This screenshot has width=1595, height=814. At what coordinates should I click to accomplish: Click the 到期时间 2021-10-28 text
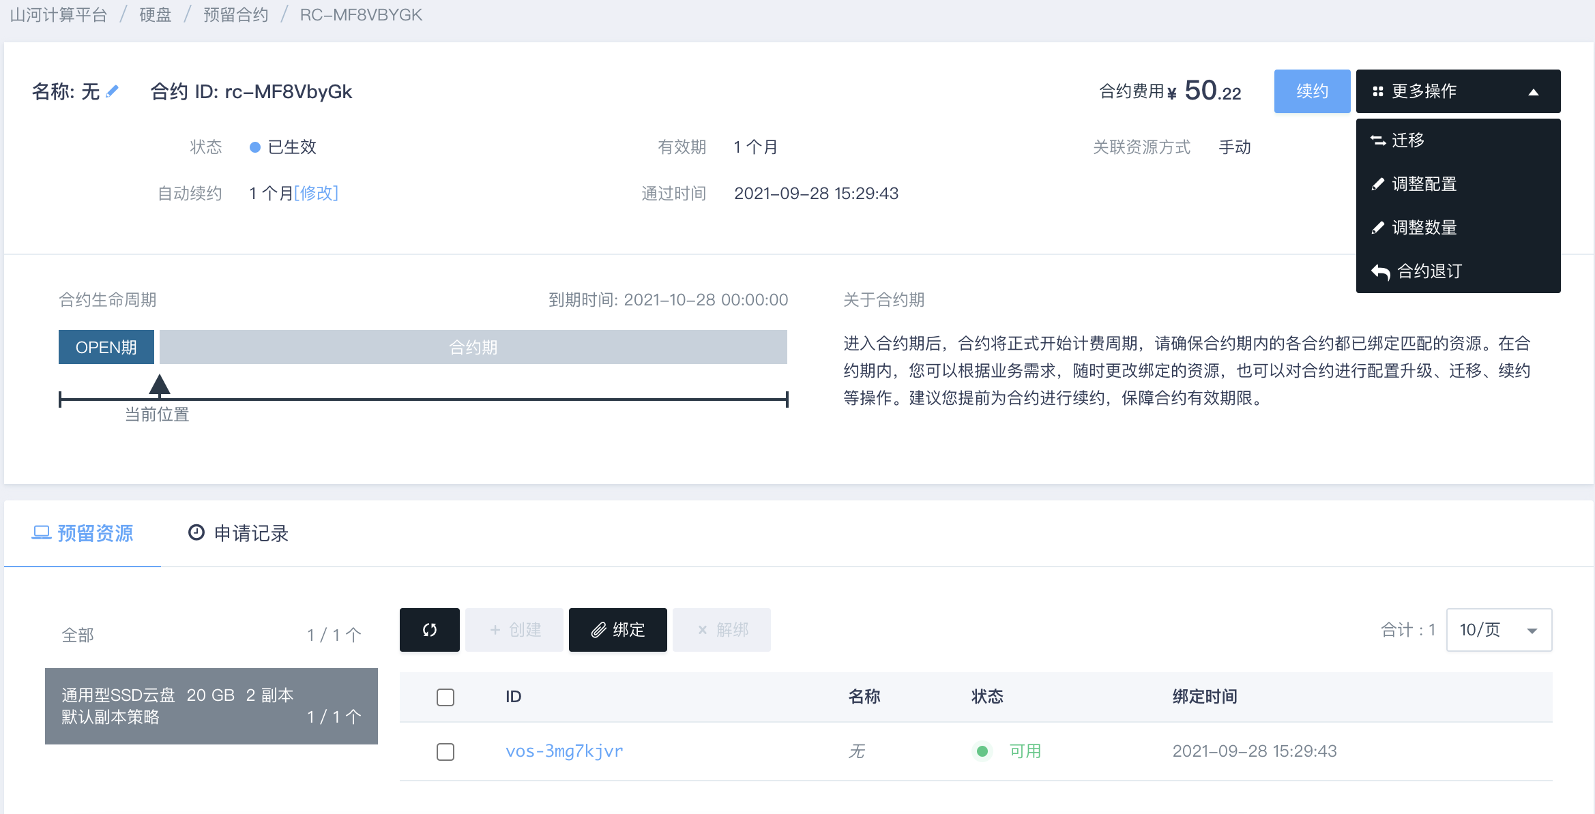click(669, 300)
